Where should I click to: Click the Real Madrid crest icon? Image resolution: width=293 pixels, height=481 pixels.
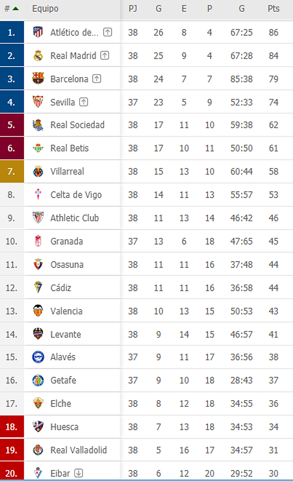(x=38, y=56)
